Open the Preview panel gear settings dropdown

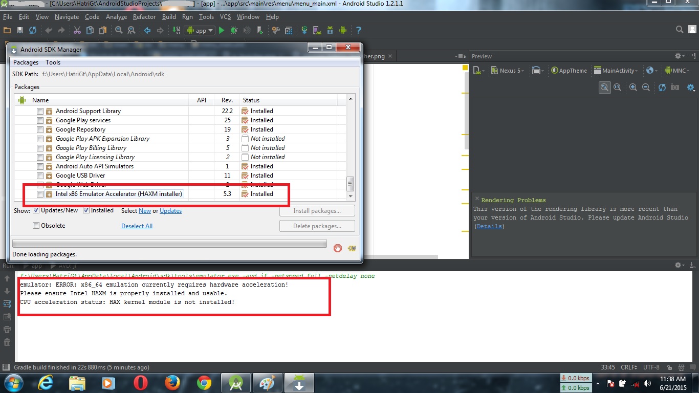(x=680, y=56)
